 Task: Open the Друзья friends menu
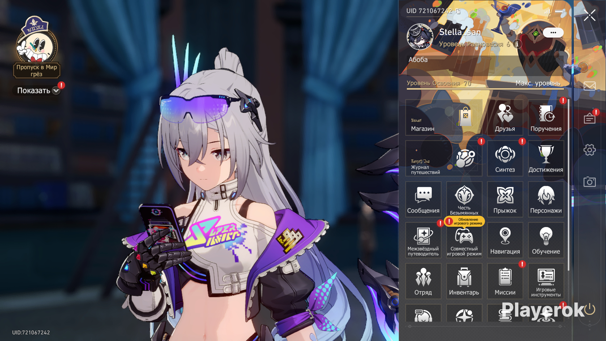pyautogui.click(x=505, y=118)
